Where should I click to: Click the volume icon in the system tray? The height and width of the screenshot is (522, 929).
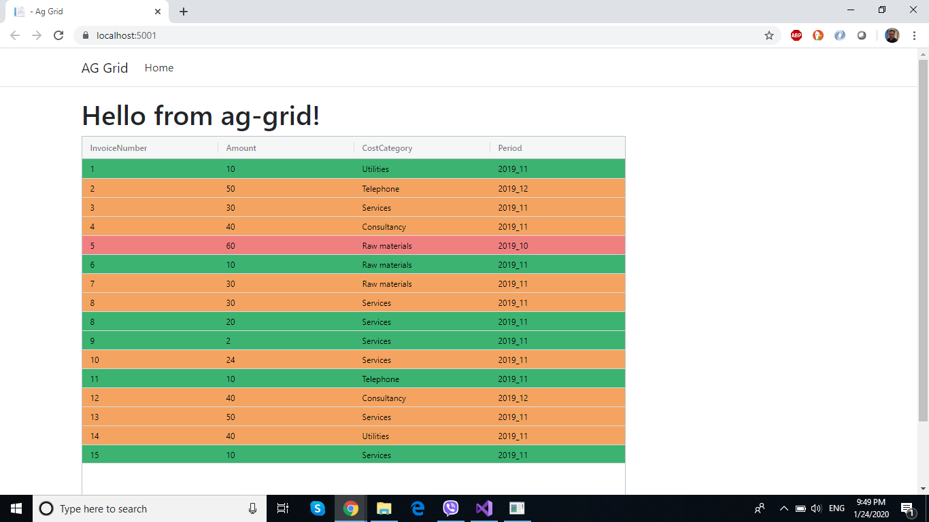[x=815, y=508]
